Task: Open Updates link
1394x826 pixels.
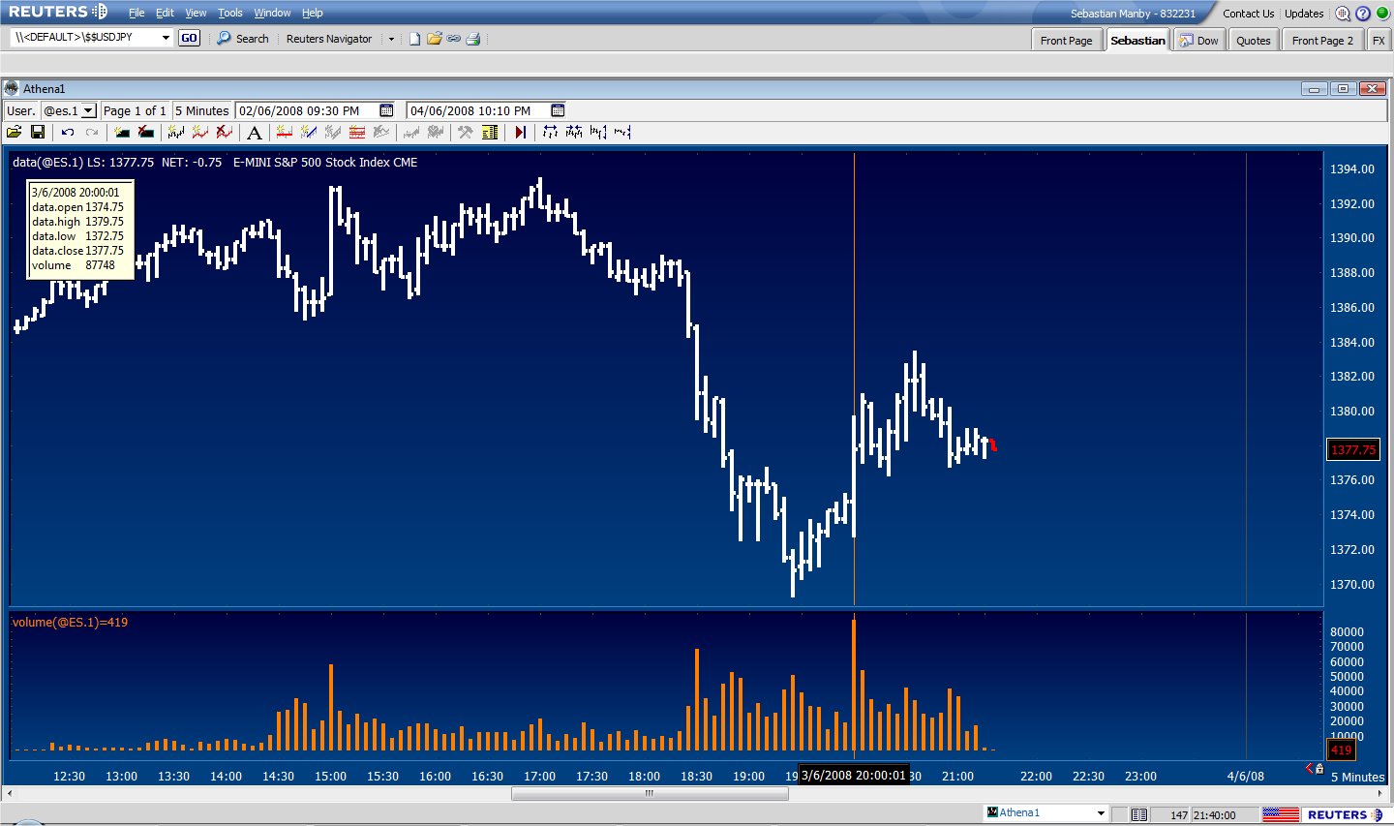Action: pyautogui.click(x=1304, y=14)
